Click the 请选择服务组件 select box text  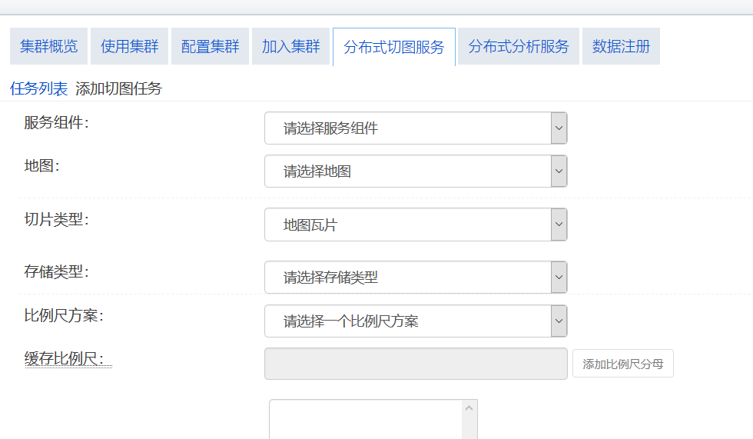[x=330, y=128]
